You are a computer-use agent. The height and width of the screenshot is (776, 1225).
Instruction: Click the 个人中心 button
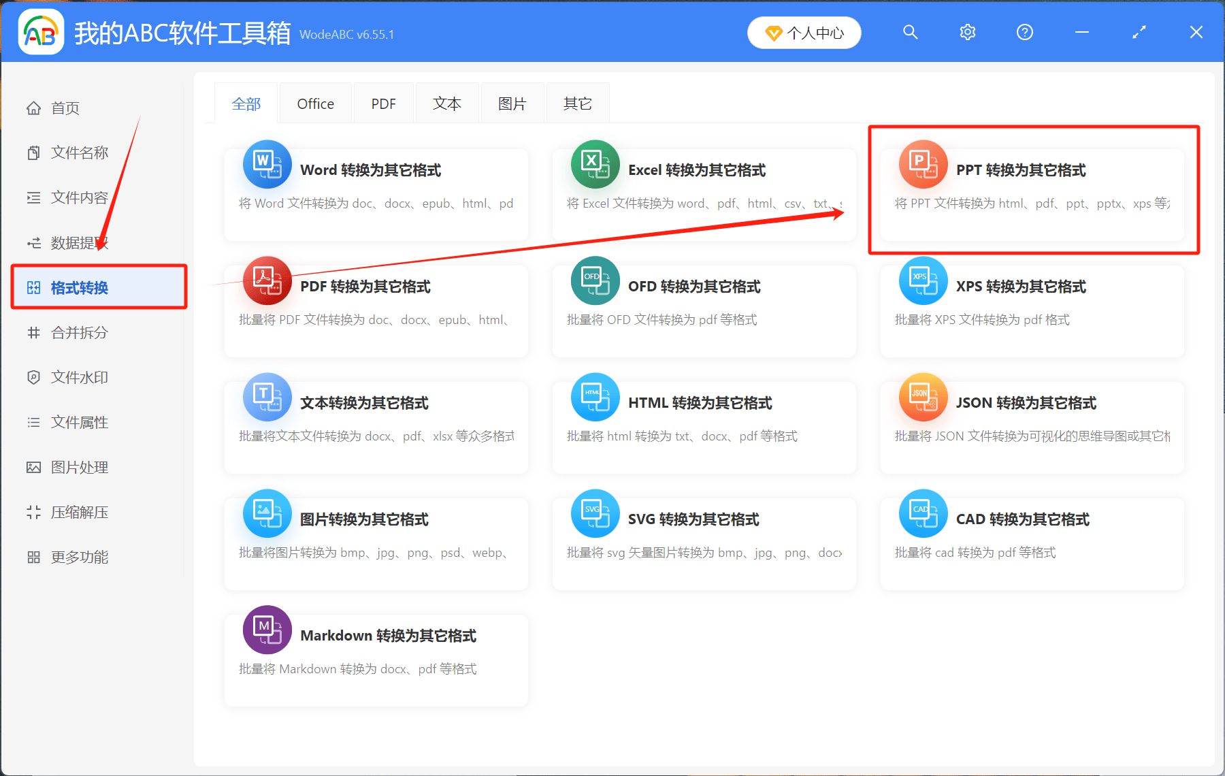[804, 32]
